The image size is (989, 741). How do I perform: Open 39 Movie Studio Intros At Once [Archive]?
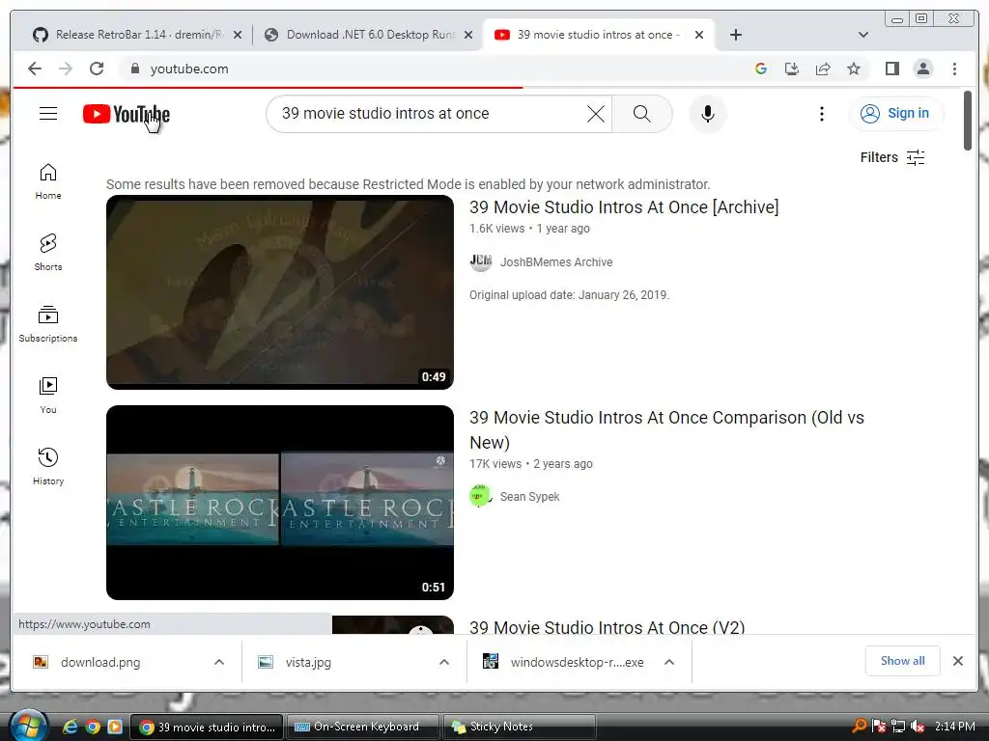(x=624, y=207)
